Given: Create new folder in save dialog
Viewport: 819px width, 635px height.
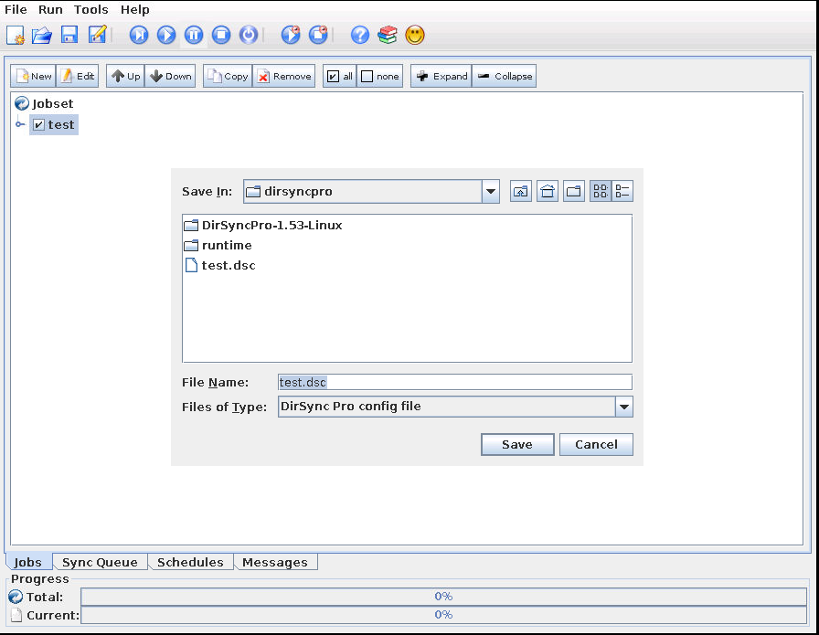Looking at the screenshot, I should 573,191.
